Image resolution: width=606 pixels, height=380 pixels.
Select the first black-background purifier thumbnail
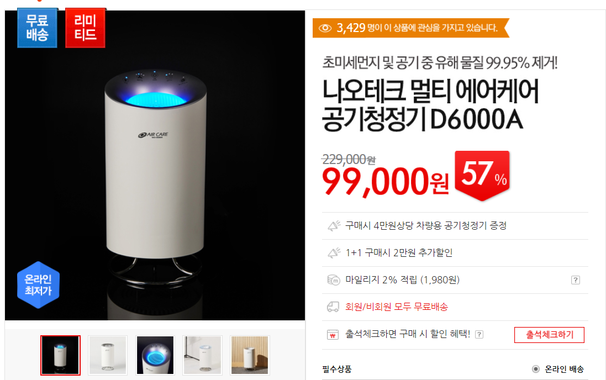pyautogui.click(x=60, y=355)
